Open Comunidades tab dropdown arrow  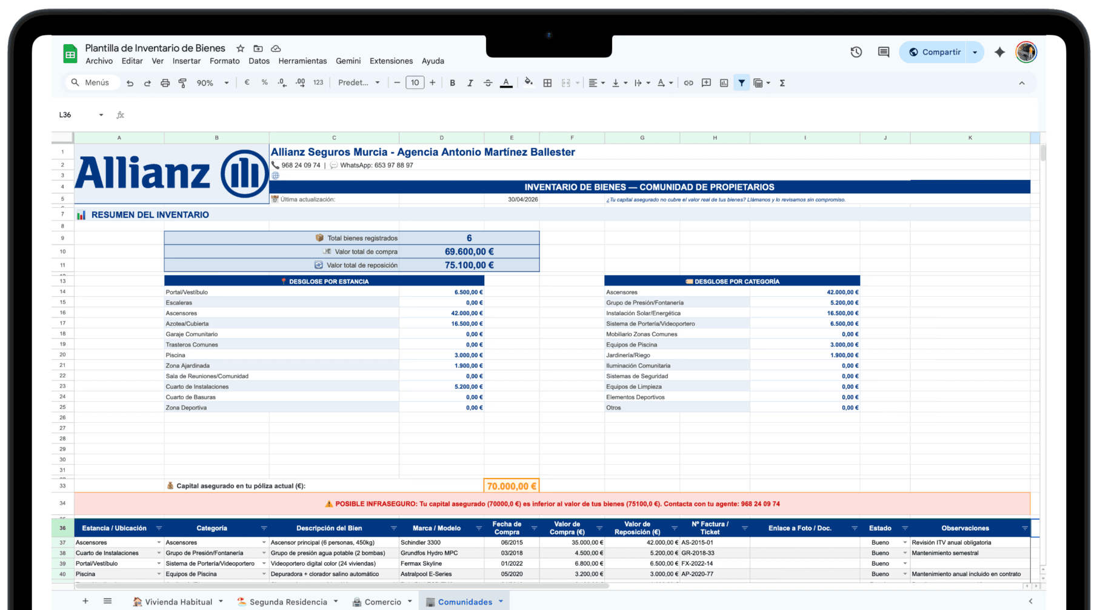point(501,602)
